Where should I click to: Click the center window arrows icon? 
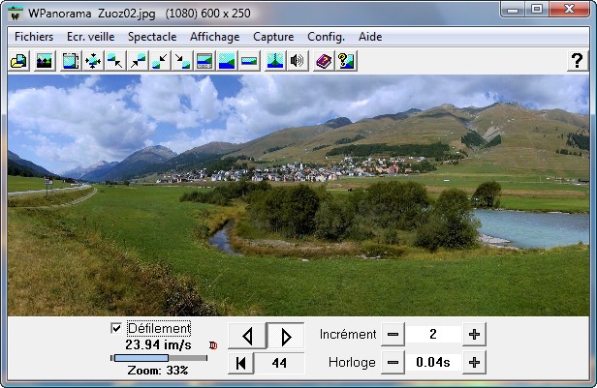pyautogui.click(x=92, y=61)
